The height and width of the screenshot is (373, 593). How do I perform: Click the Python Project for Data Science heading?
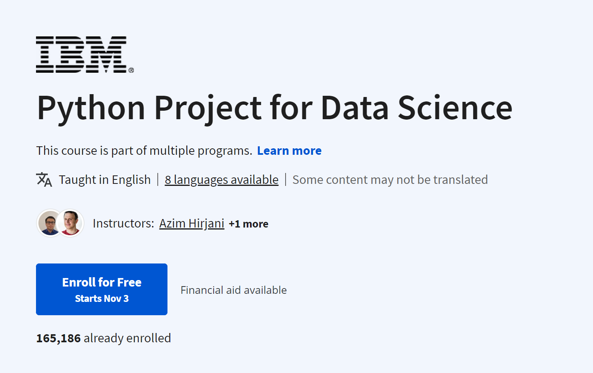(274, 108)
